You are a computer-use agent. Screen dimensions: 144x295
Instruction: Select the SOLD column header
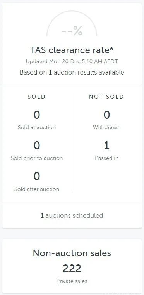pyautogui.click(x=37, y=97)
